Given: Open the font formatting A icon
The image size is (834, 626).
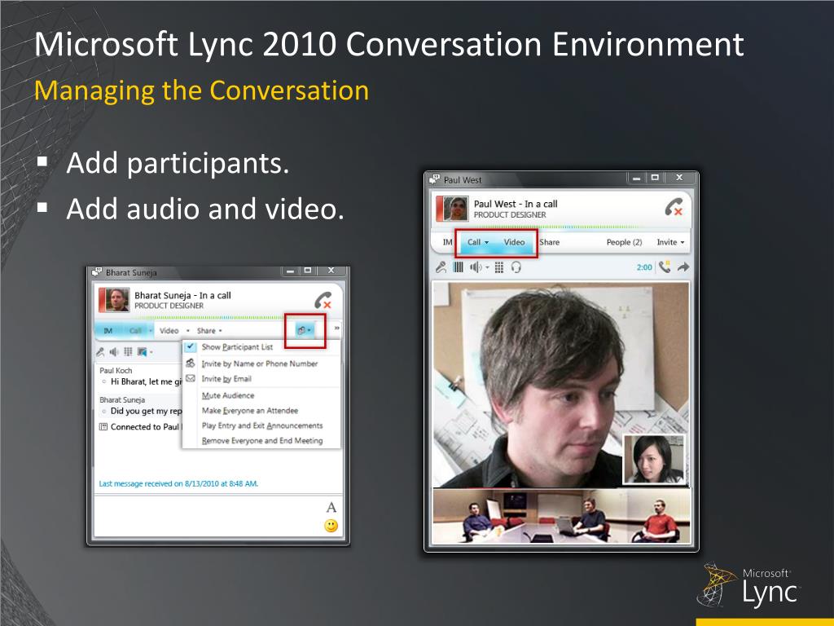Looking at the screenshot, I should coord(331,507).
